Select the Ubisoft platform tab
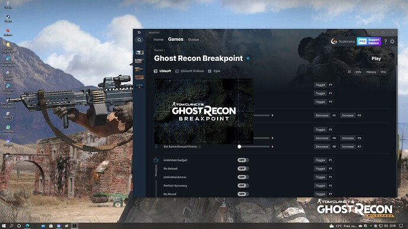 coord(163,71)
